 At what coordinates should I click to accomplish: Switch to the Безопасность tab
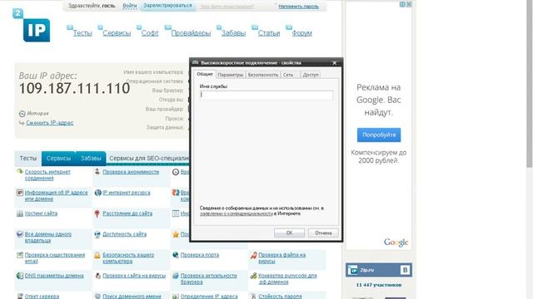(263, 75)
